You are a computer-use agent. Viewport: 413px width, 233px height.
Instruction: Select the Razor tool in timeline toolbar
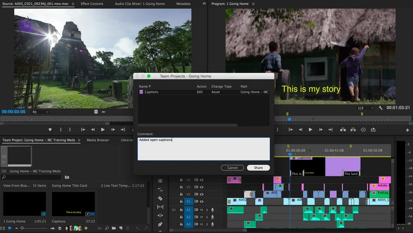(160, 198)
